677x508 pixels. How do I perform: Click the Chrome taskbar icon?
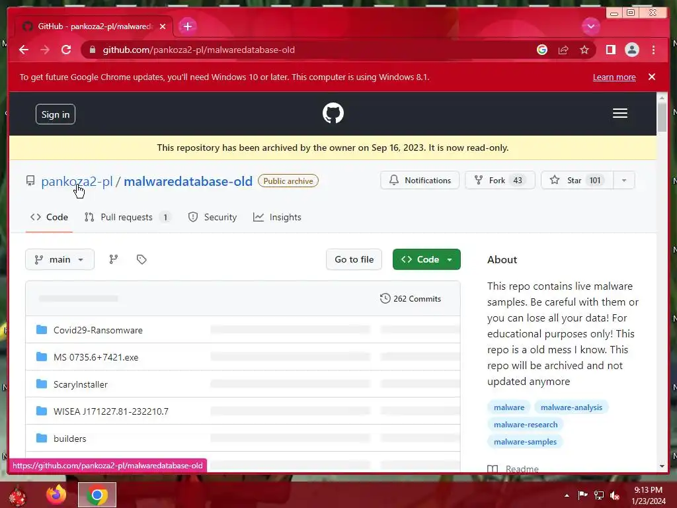97,495
